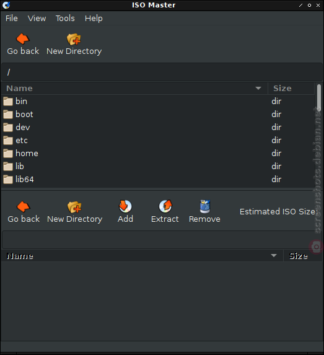The image size is (324, 355).
Task: Select the boot folder
Action: pyautogui.click(x=157, y=115)
